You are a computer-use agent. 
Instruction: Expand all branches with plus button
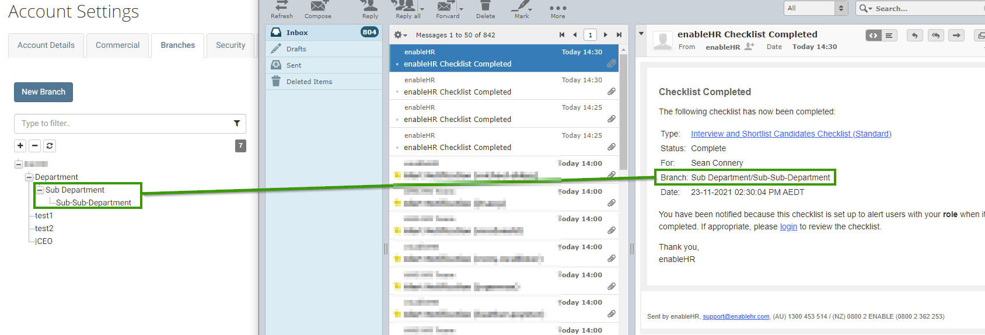click(x=20, y=146)
